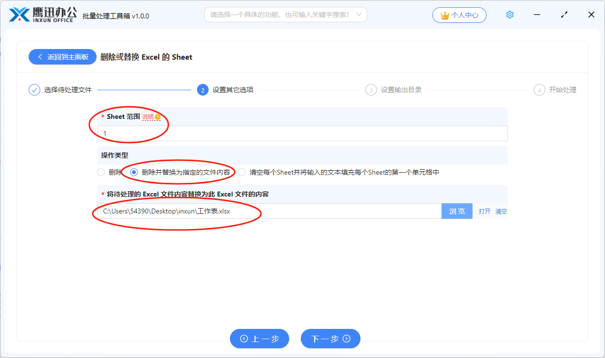Click the 浏览 browse button
Image resolution: width=605 pixels, height=358 pixels.
[457, 211]
